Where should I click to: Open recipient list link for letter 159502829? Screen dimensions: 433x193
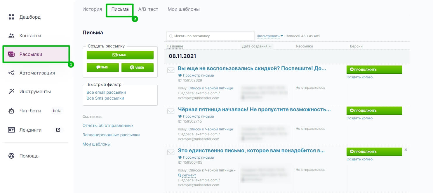point(211,88)
